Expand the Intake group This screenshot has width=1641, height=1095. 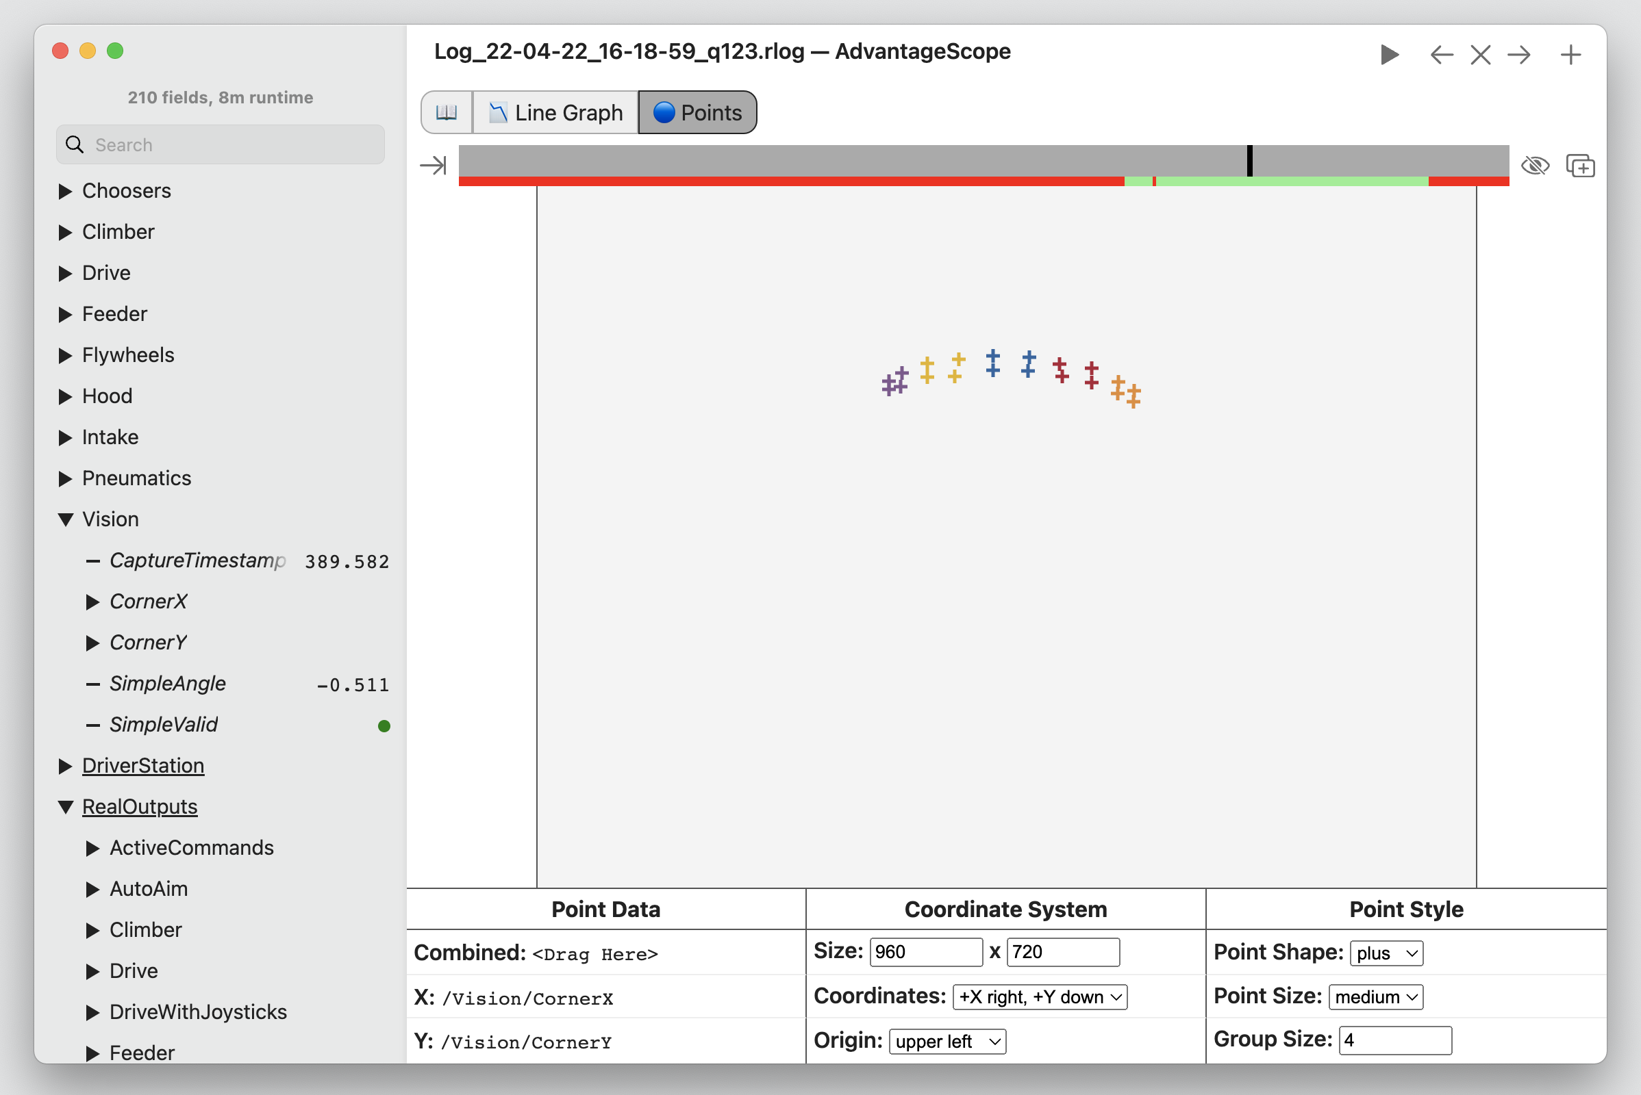65,437
